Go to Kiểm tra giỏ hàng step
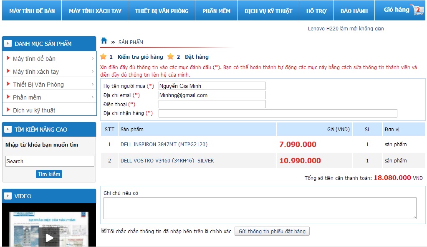Viewport: 427px width, 247px height. (x=140, y=57)
